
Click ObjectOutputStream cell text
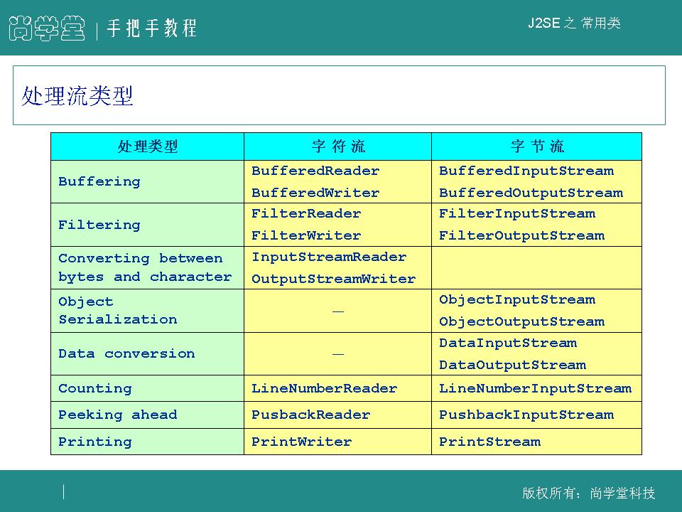521,321
